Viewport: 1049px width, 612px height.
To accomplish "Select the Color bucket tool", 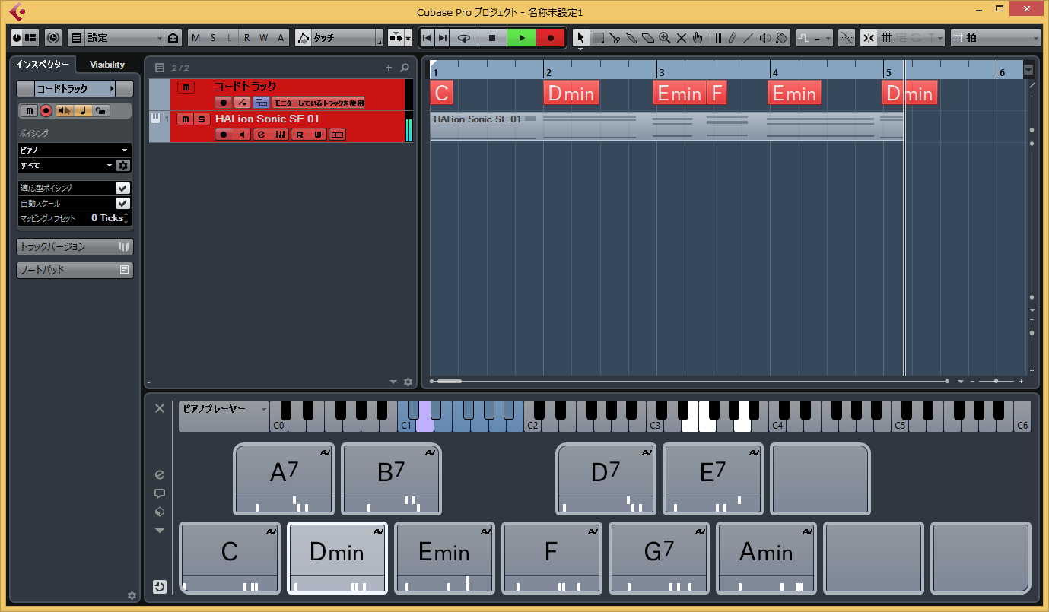I will click(x=781, y=38).
